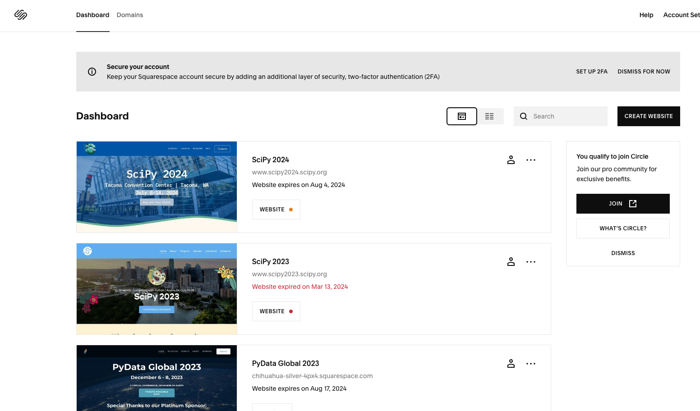Click SET UP 2FA
This screenshot has width=700, height=411.
pos(592,72)
